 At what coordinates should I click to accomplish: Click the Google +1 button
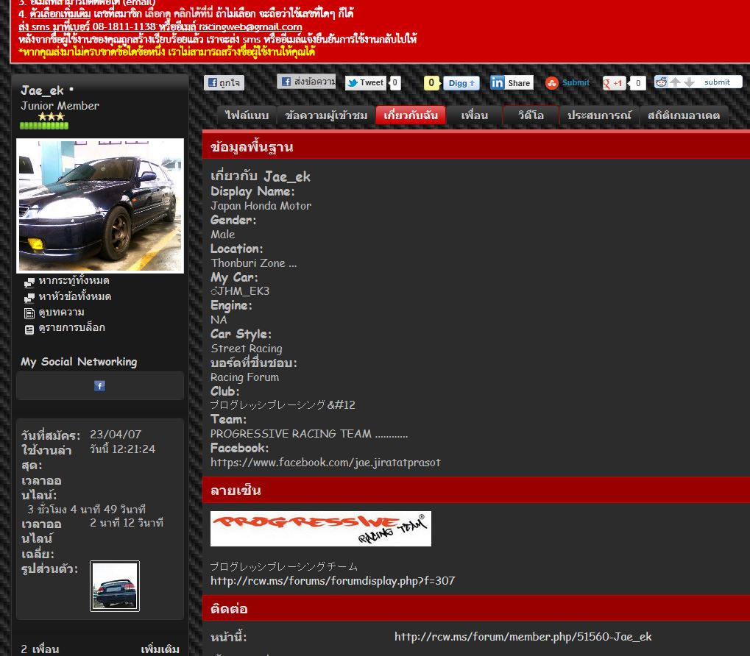pyautogui.click(x=614, y=83)
